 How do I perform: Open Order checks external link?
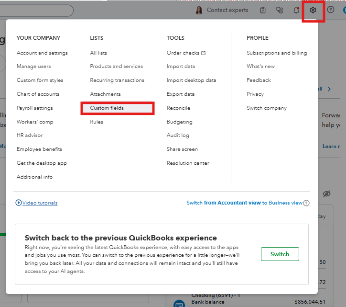tap(186, 53)
